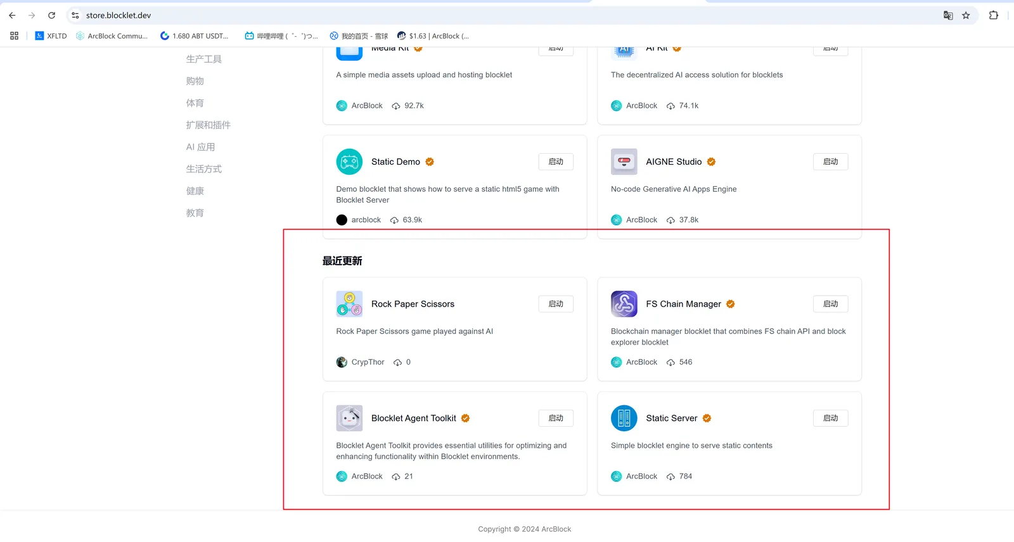Open the 1.680 ABT USDT bookmark
This screenshot has height=542, width=1014.
coord(194,36)
